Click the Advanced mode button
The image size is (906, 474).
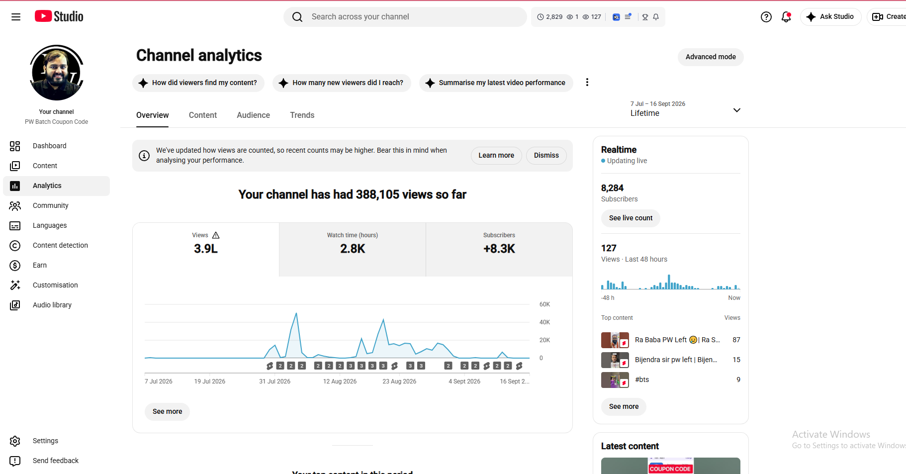click(711, 57)
